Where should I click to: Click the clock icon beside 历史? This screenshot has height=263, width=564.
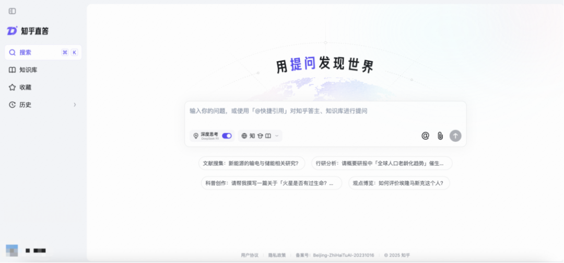point(12,105)
